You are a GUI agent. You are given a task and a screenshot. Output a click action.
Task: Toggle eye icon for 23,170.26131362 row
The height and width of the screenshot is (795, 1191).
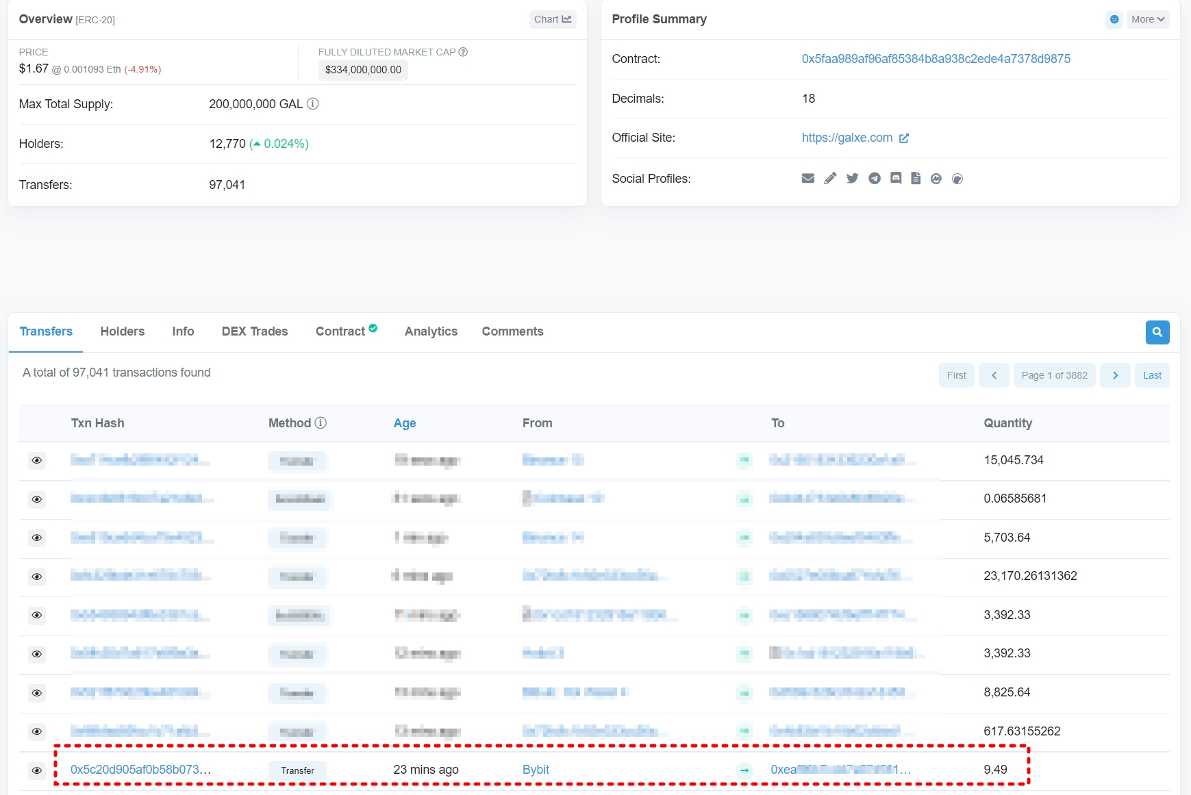[x=37, y=577]
